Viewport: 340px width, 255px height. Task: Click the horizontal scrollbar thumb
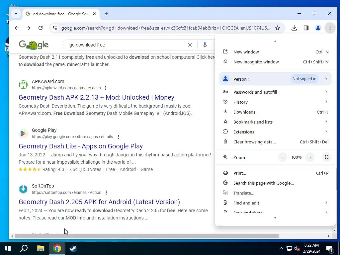[x=146, y=236]
